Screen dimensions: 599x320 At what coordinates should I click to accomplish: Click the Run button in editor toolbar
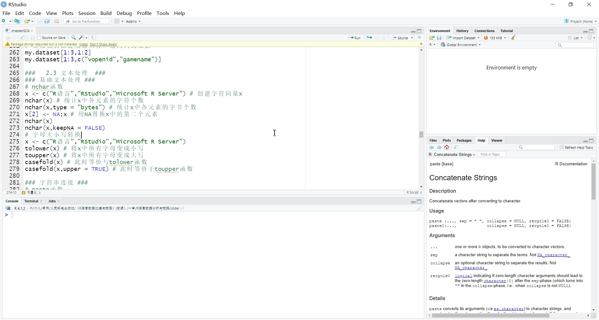[354, 38]
